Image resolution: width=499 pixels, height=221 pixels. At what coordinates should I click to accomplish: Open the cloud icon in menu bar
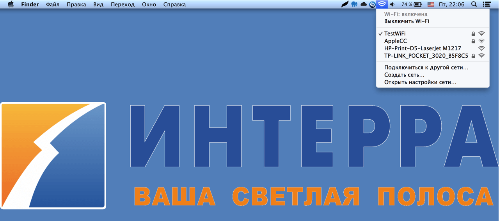[x=364, y=4]
